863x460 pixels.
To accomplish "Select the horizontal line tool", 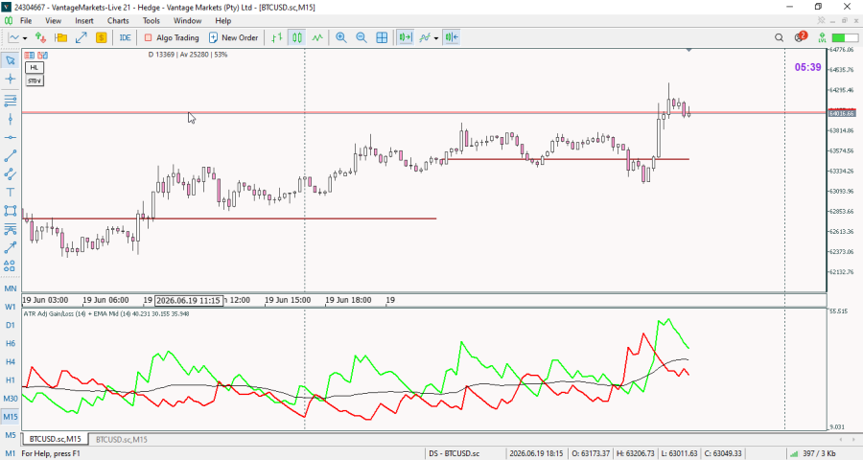I will click(11, 137).
